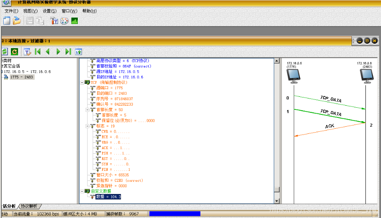
Task: Go to next frame arrow
Action: 58,51
